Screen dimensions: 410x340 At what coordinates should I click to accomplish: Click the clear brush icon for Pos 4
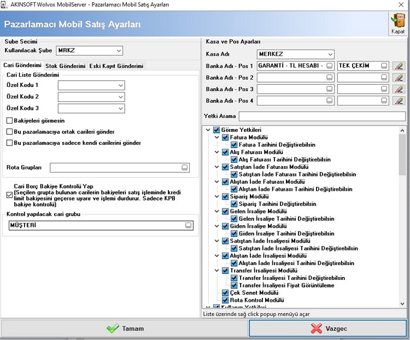[399, 101]
